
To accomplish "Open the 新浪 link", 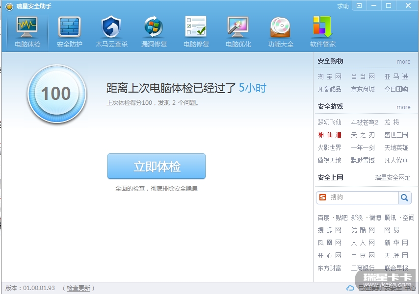I will [x=357, y=218].
